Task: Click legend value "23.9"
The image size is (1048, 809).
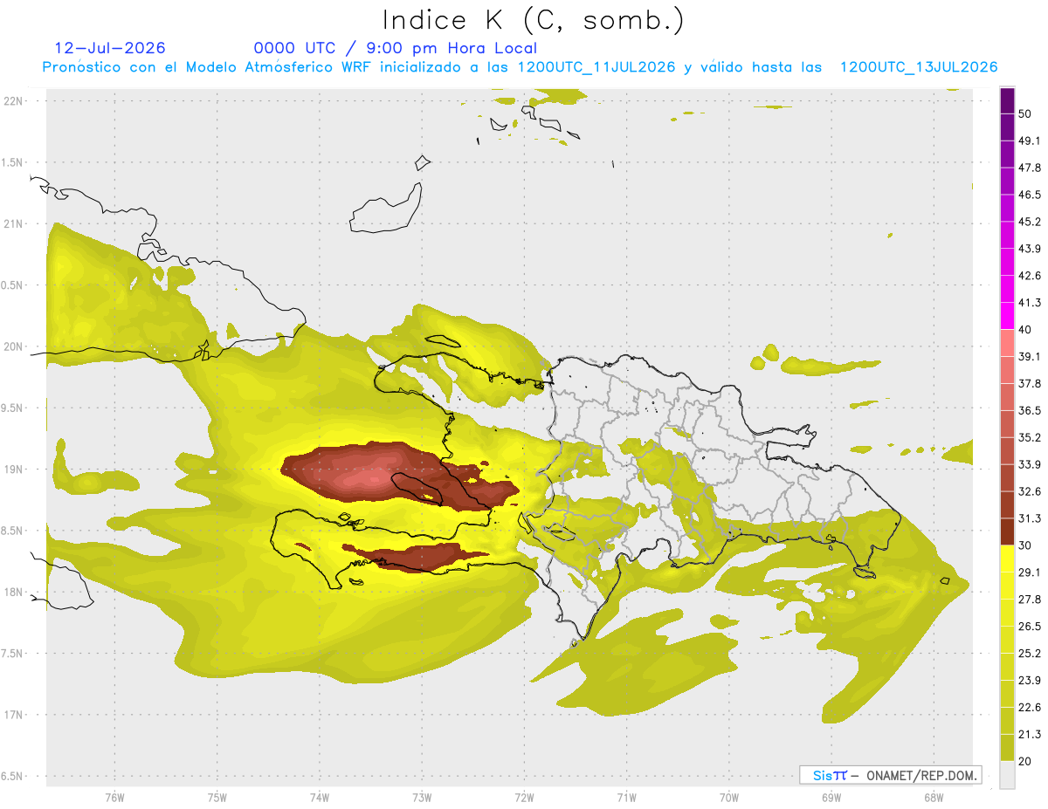Action: pos(1030,681)
